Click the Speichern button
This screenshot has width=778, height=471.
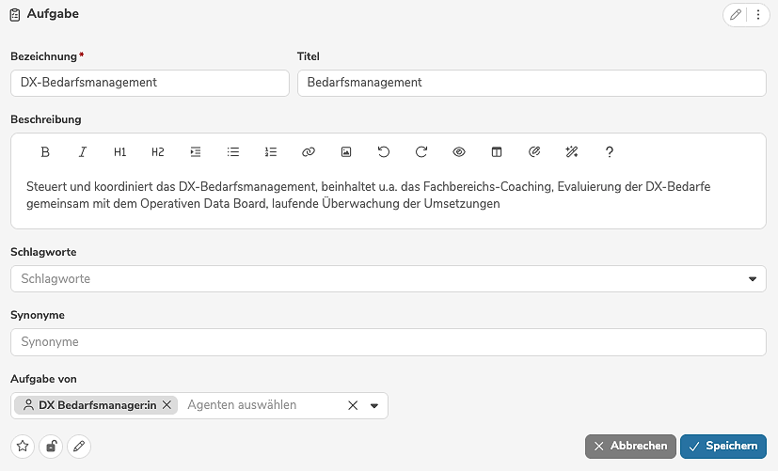[722, 447]
